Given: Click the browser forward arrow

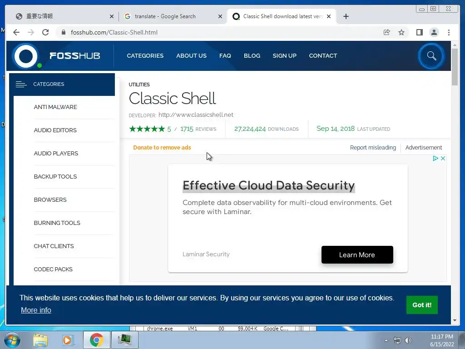Looking at the screenshot, I should (x=31, y=32).
